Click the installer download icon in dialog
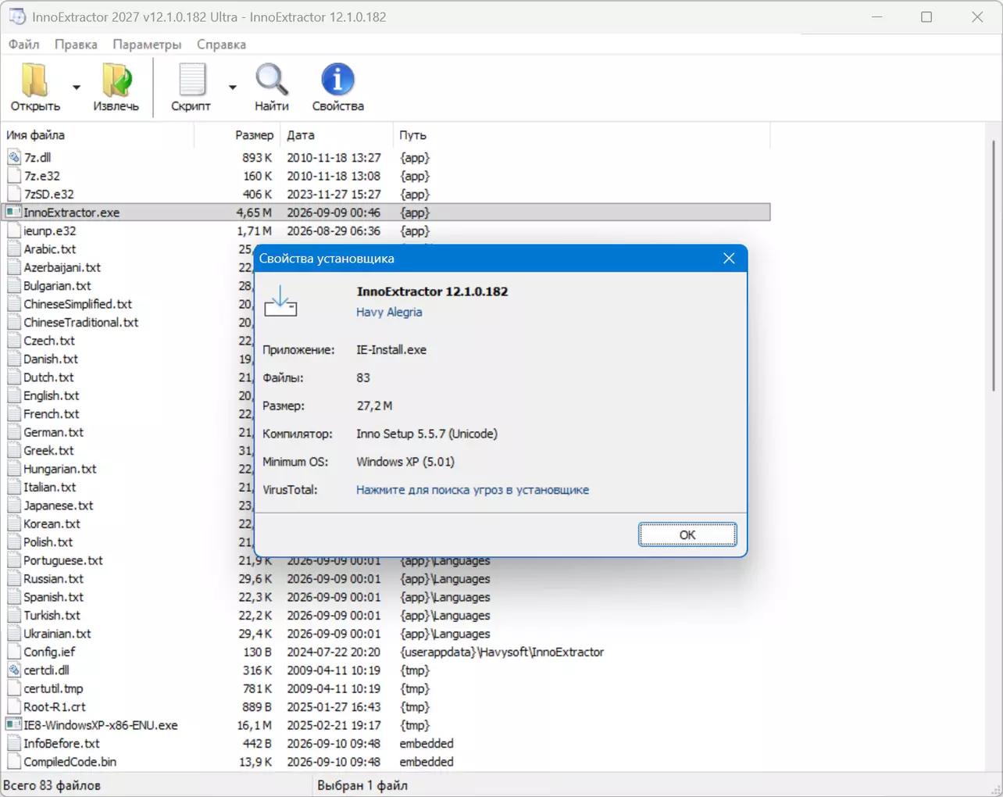Screen dimensions: 1003x797 [280, 301]
